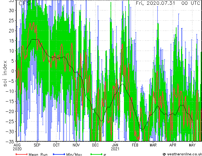This screenshot has width=202, height=156.
Task: Click the 'Min/Max' legend text
Action: click(x=74, y=154)
